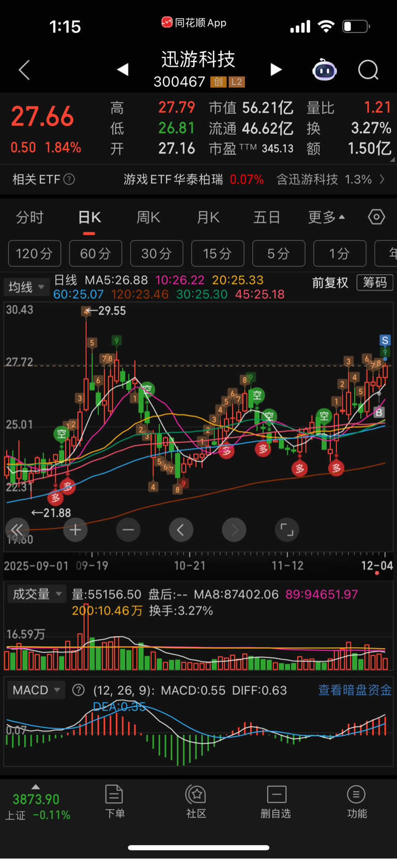
Task: Tap the 创 badge next to stock code
Action: click(x=219, y=82)
